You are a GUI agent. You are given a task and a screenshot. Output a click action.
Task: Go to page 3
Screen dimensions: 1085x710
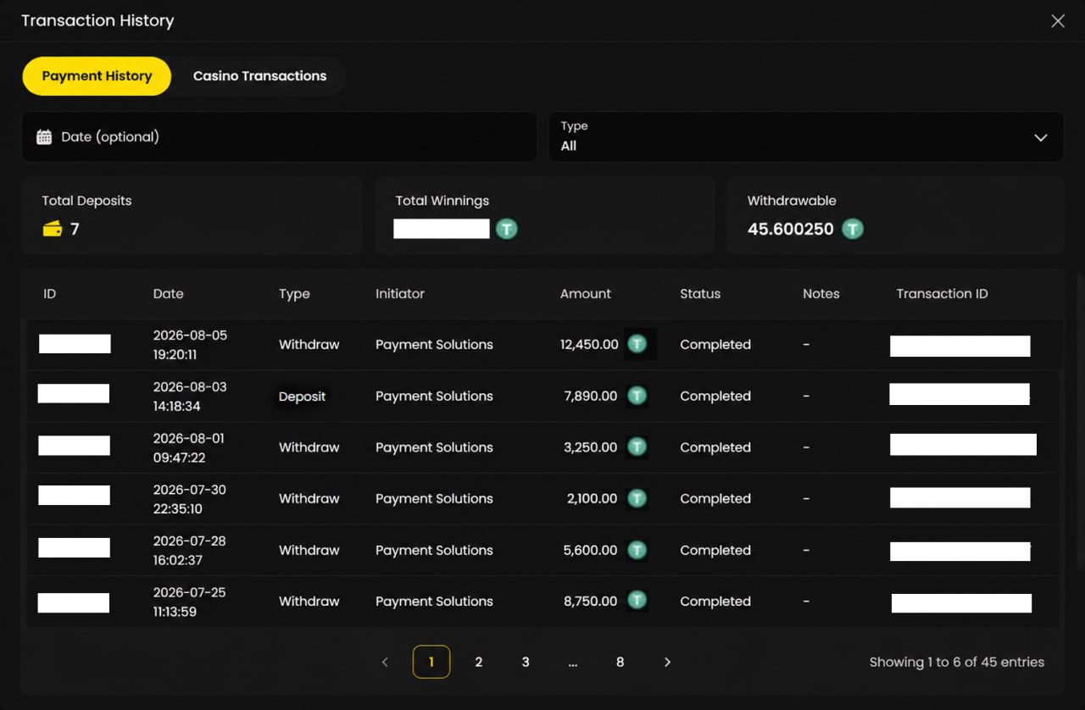[526, 662]
